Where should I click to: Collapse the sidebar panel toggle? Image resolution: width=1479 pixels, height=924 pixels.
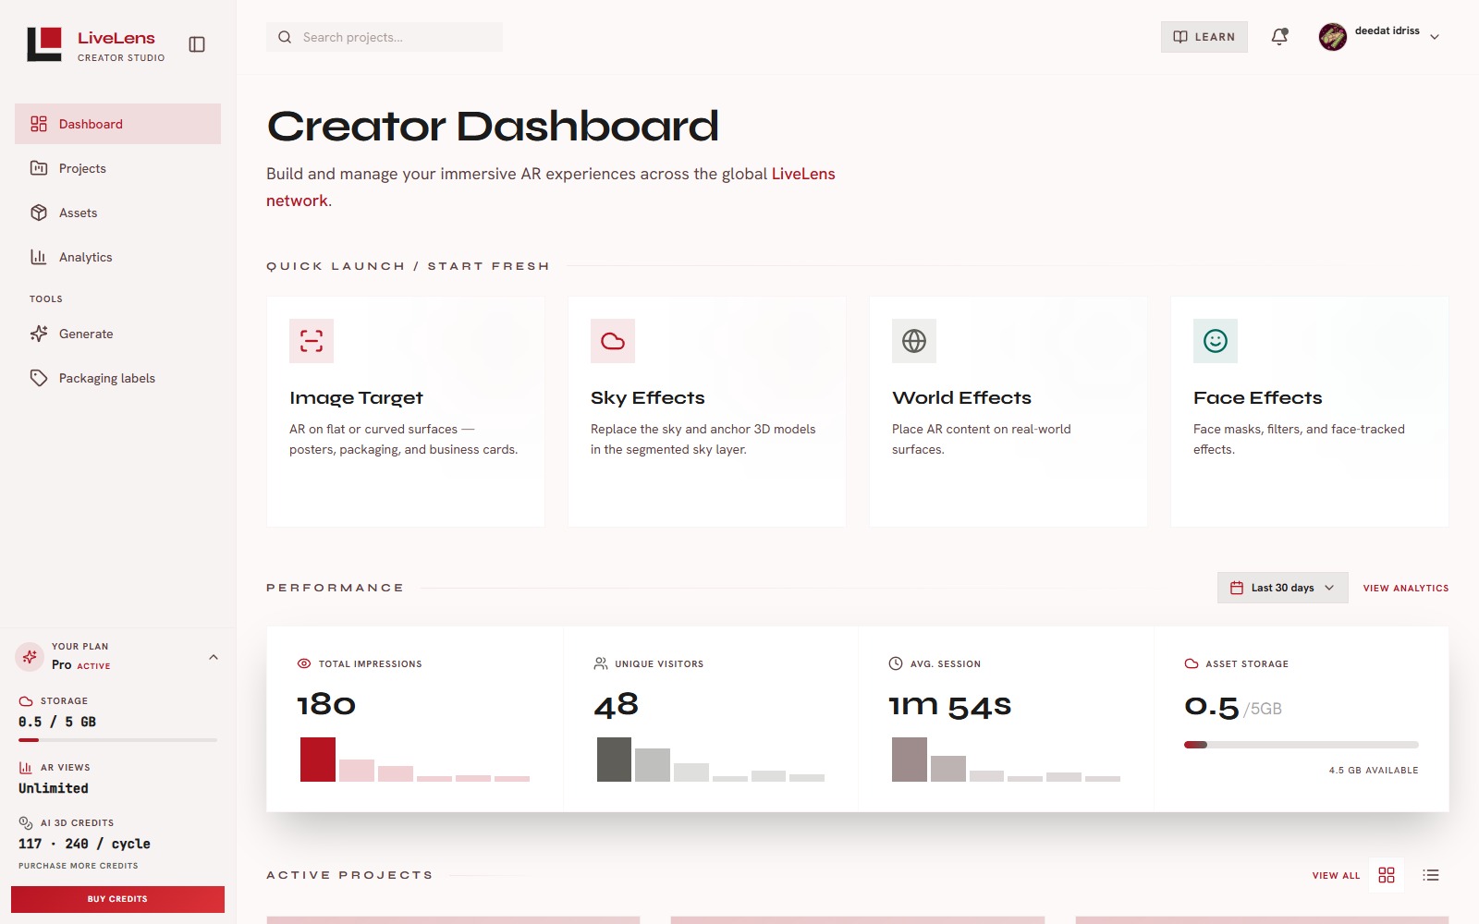tap(197, 44)
